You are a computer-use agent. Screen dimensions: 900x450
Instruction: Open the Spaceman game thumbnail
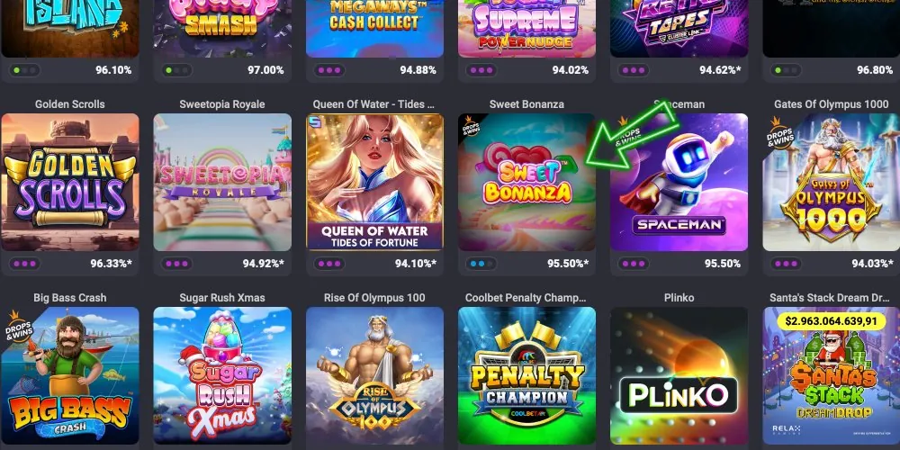679,182
